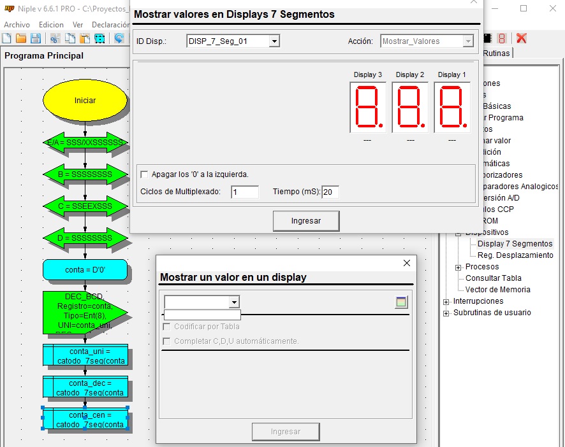Collapse the Dispositivos tree node
The height and width of the screenshot is (447, 565).
tap(458, 234)
